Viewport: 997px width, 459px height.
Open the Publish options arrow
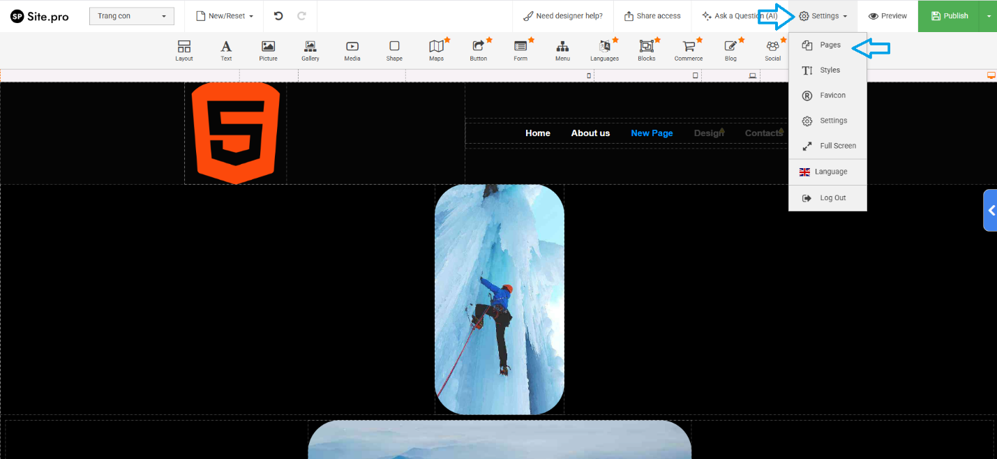click(988, 16)
